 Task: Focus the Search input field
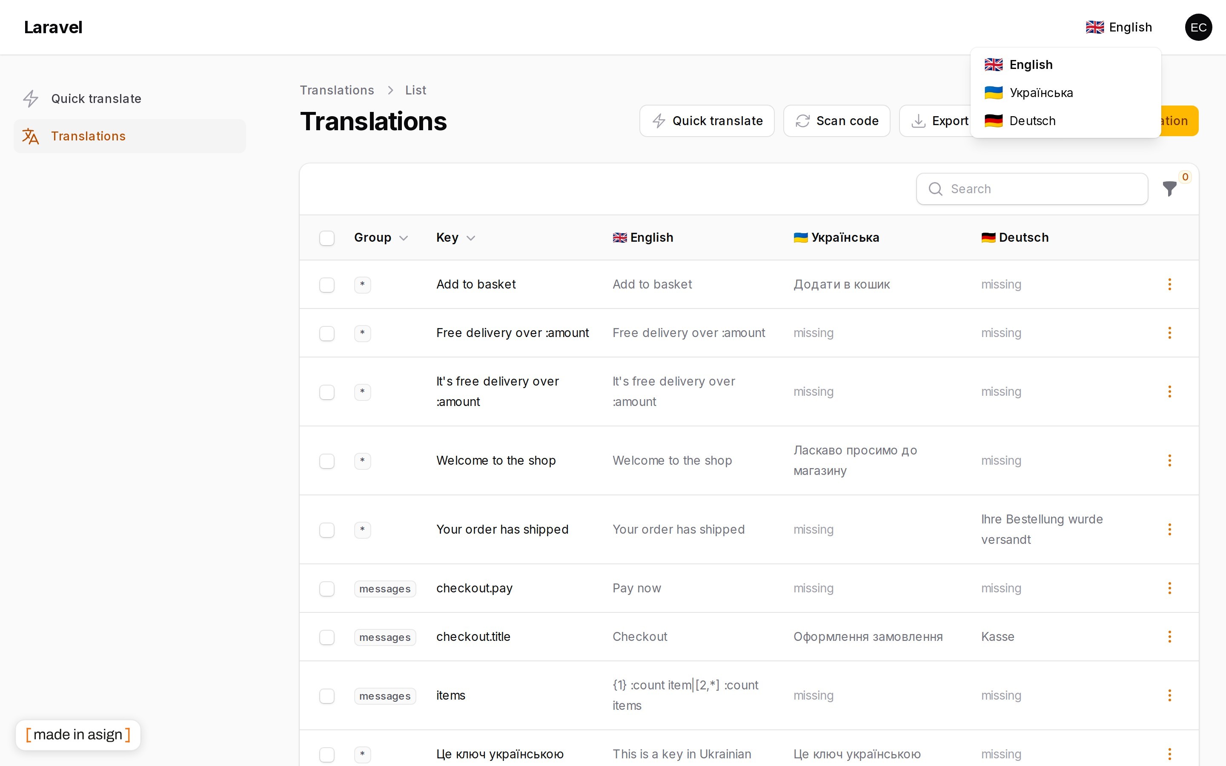[x=1032, y=189]
